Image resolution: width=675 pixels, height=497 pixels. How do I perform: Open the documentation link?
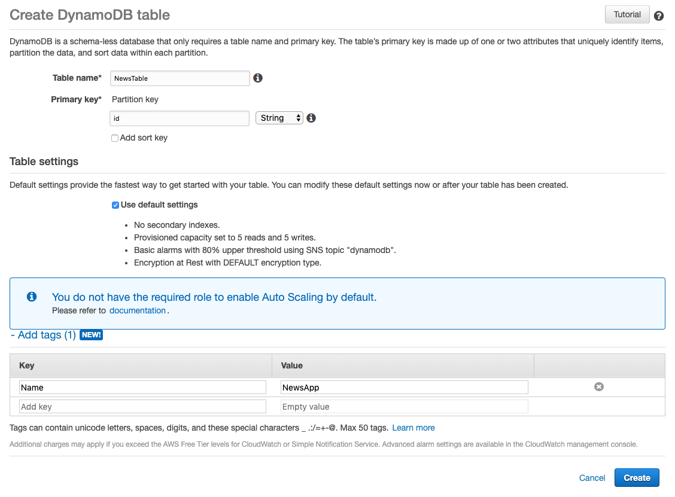point(137,310)
